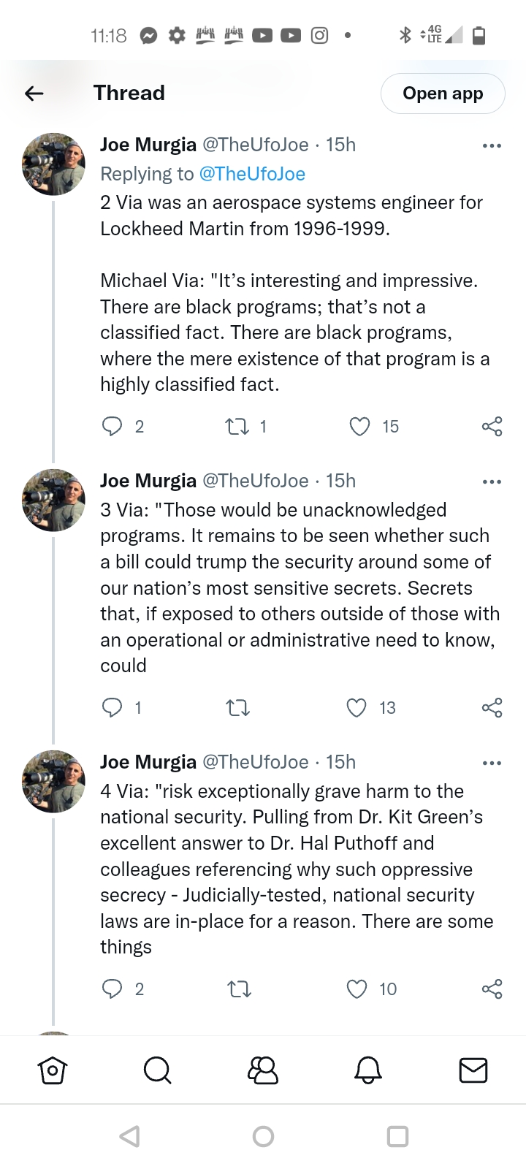Tap the back arrow in the Thread header
Screen dimensions: 526x1169
point(34,94)
